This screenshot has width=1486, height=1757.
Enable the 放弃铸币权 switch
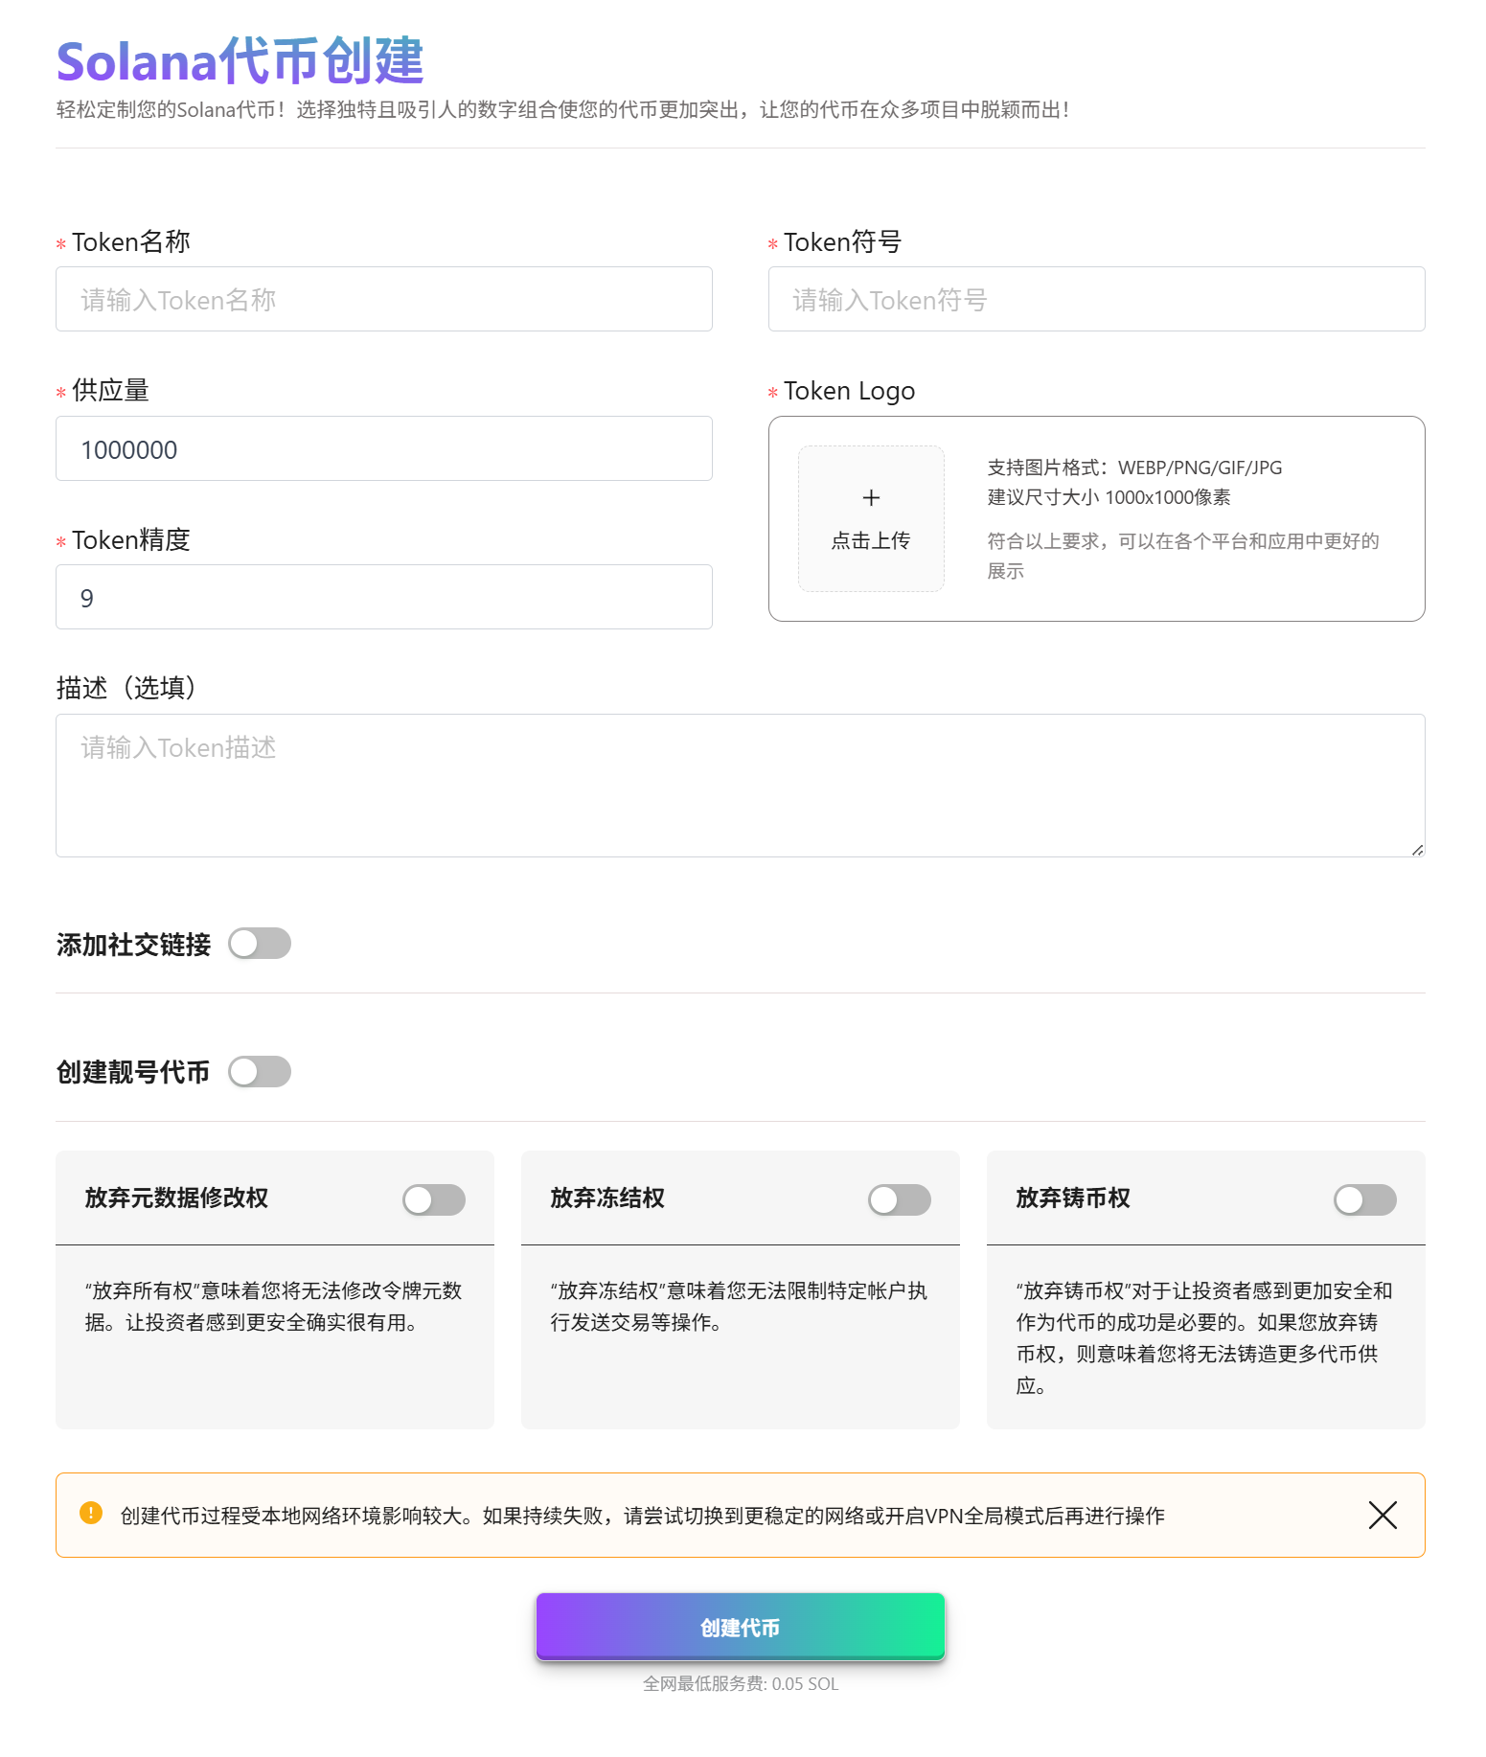(x=1365, y=1199)
